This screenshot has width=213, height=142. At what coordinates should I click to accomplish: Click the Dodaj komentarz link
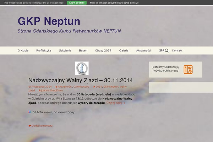(x=42, y=126)
